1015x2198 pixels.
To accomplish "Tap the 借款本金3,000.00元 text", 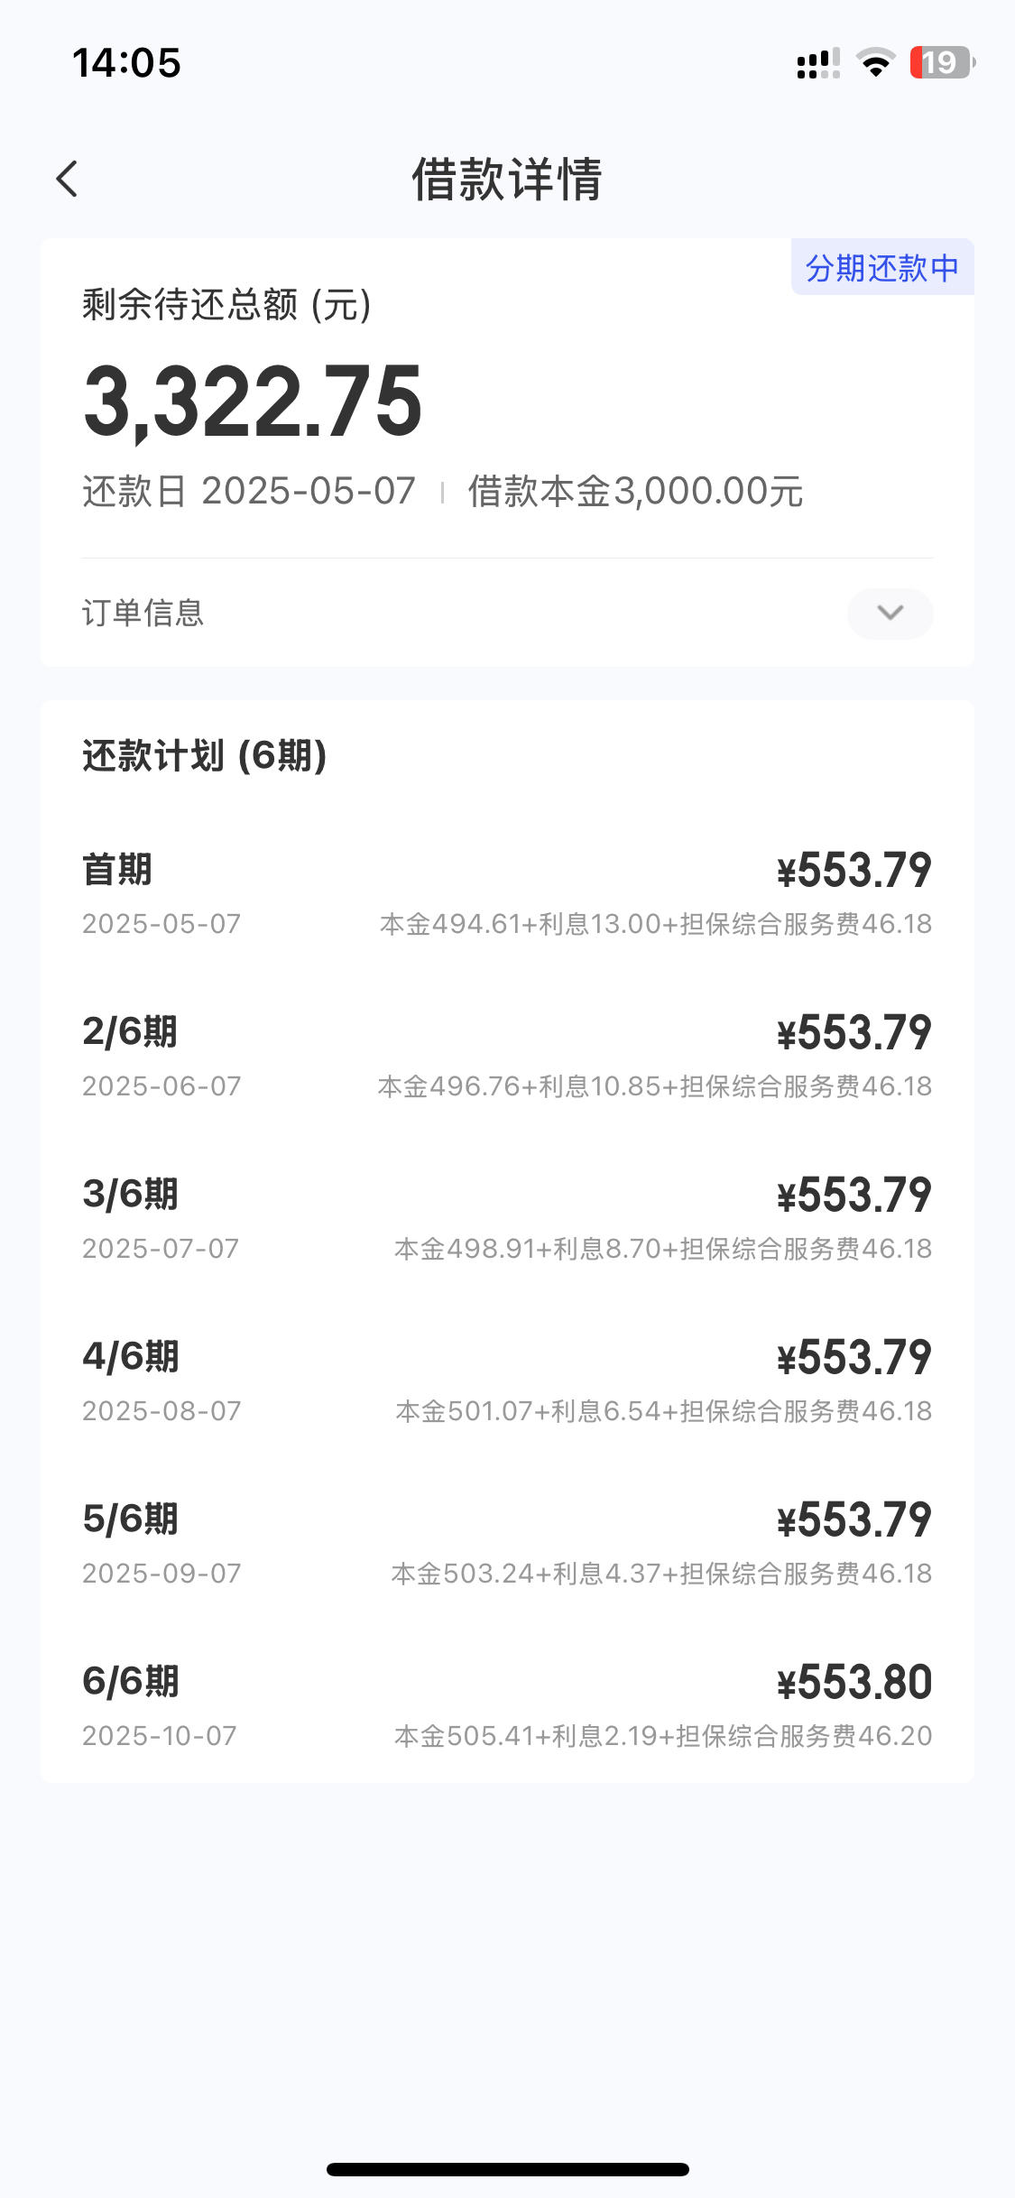I will pyautogui.click(x=635, y=492).
